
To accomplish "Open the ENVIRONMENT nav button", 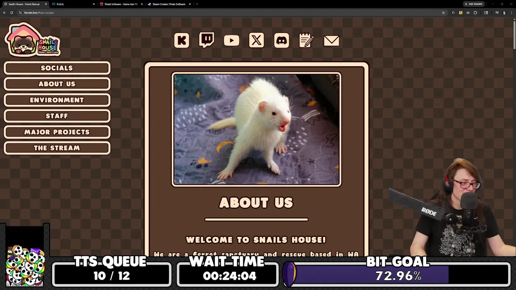I will click(x=57, y=100).
